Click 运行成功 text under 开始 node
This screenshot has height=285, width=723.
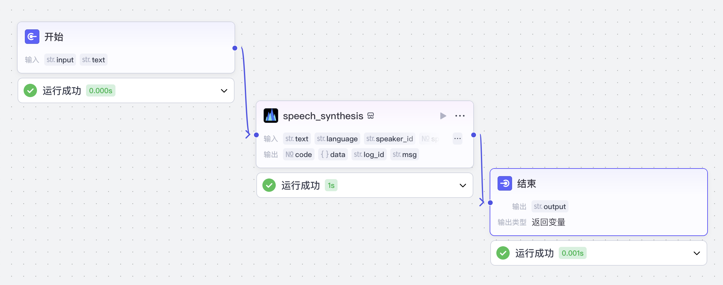coord(62,91)
